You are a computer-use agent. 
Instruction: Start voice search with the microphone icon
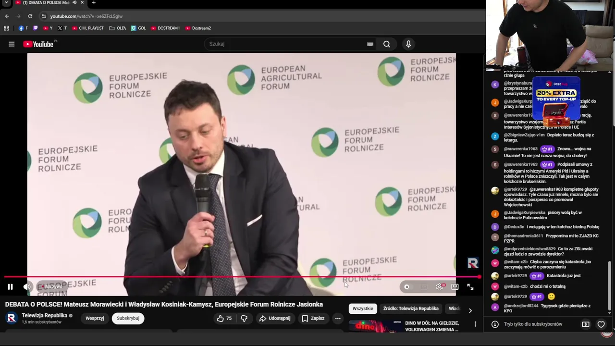(408, 44)
